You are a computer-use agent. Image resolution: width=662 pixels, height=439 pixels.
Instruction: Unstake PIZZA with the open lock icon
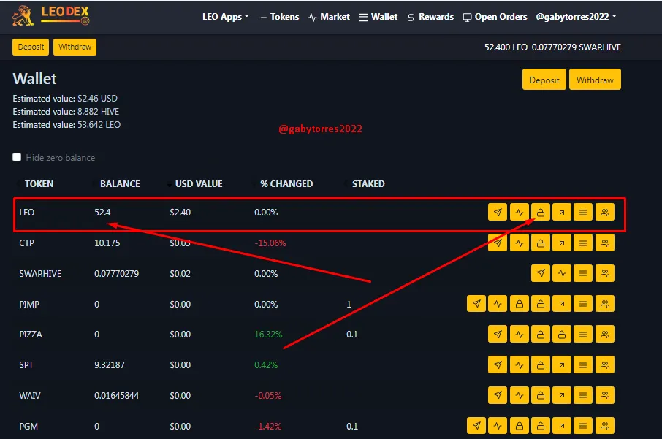561,334
